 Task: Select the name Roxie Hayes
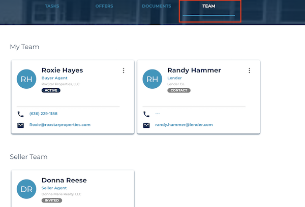click(x=62, y=70)
